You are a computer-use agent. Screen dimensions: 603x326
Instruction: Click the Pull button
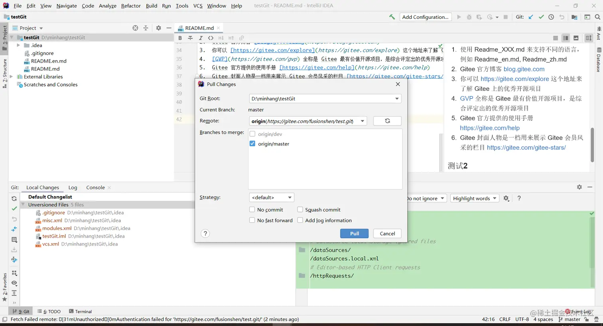(x=355, y=234)
